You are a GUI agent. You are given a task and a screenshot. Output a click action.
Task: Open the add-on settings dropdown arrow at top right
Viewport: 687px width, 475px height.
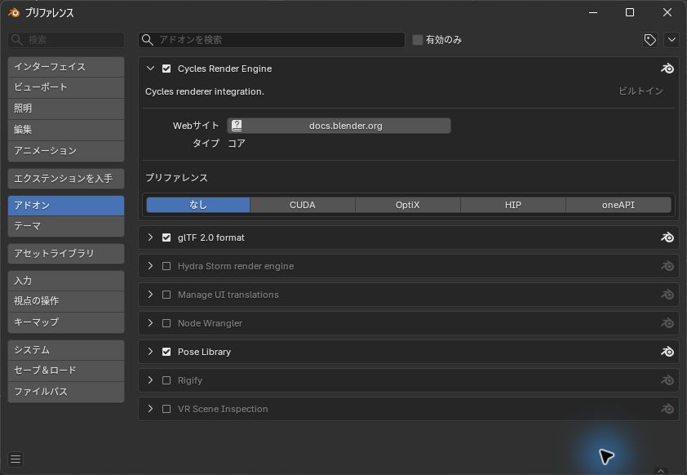[x=671, y=40]
